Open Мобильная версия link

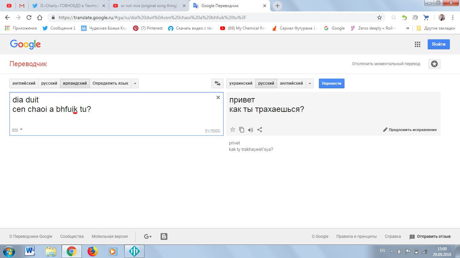(110, 236)
